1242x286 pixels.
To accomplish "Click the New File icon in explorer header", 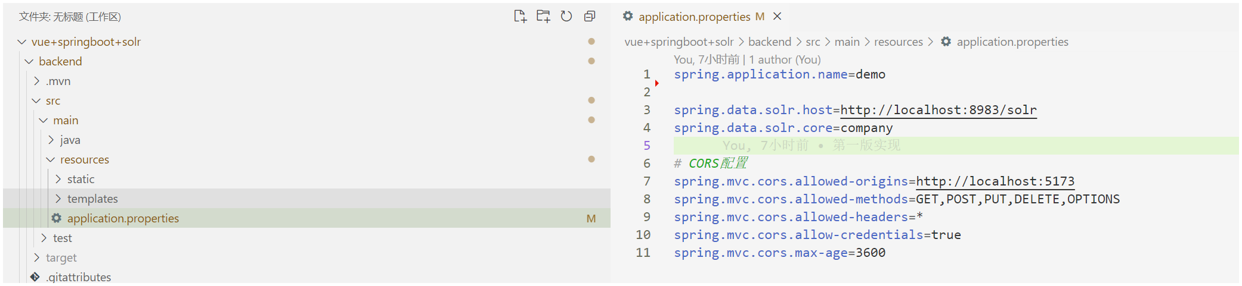I will click(520, 17).
